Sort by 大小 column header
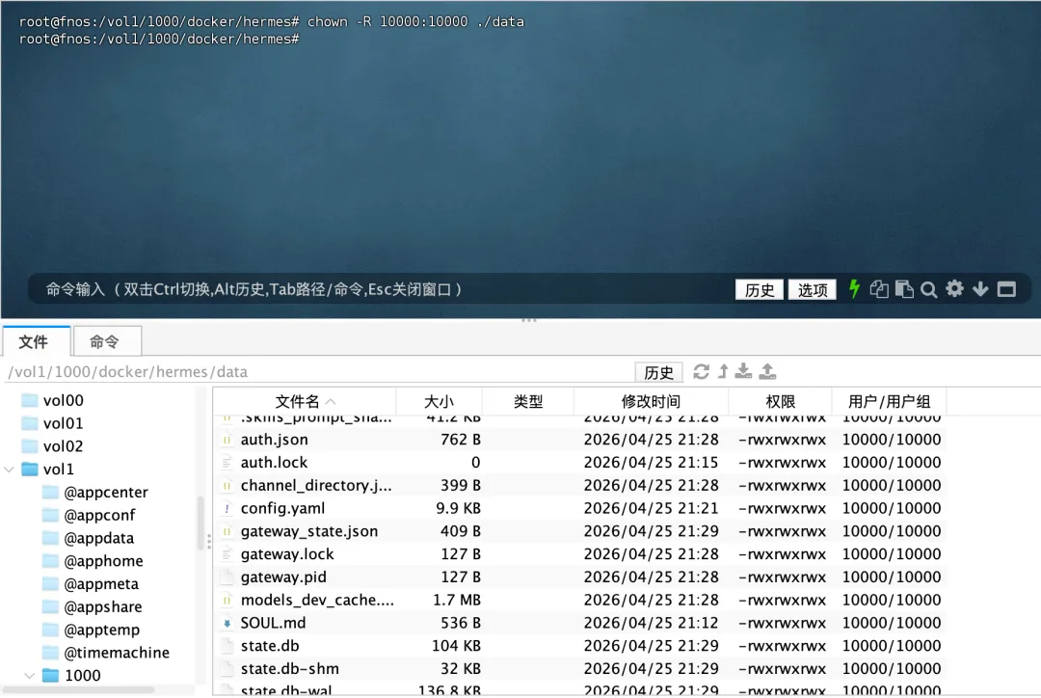1041x698 pixels. (x=439, y=402)
